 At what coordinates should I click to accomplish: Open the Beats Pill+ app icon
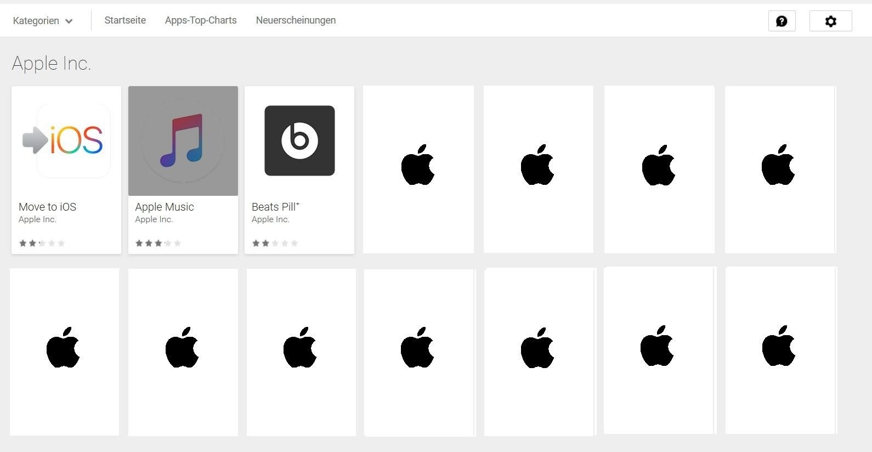pyautogui.click(x=299, y=140)
